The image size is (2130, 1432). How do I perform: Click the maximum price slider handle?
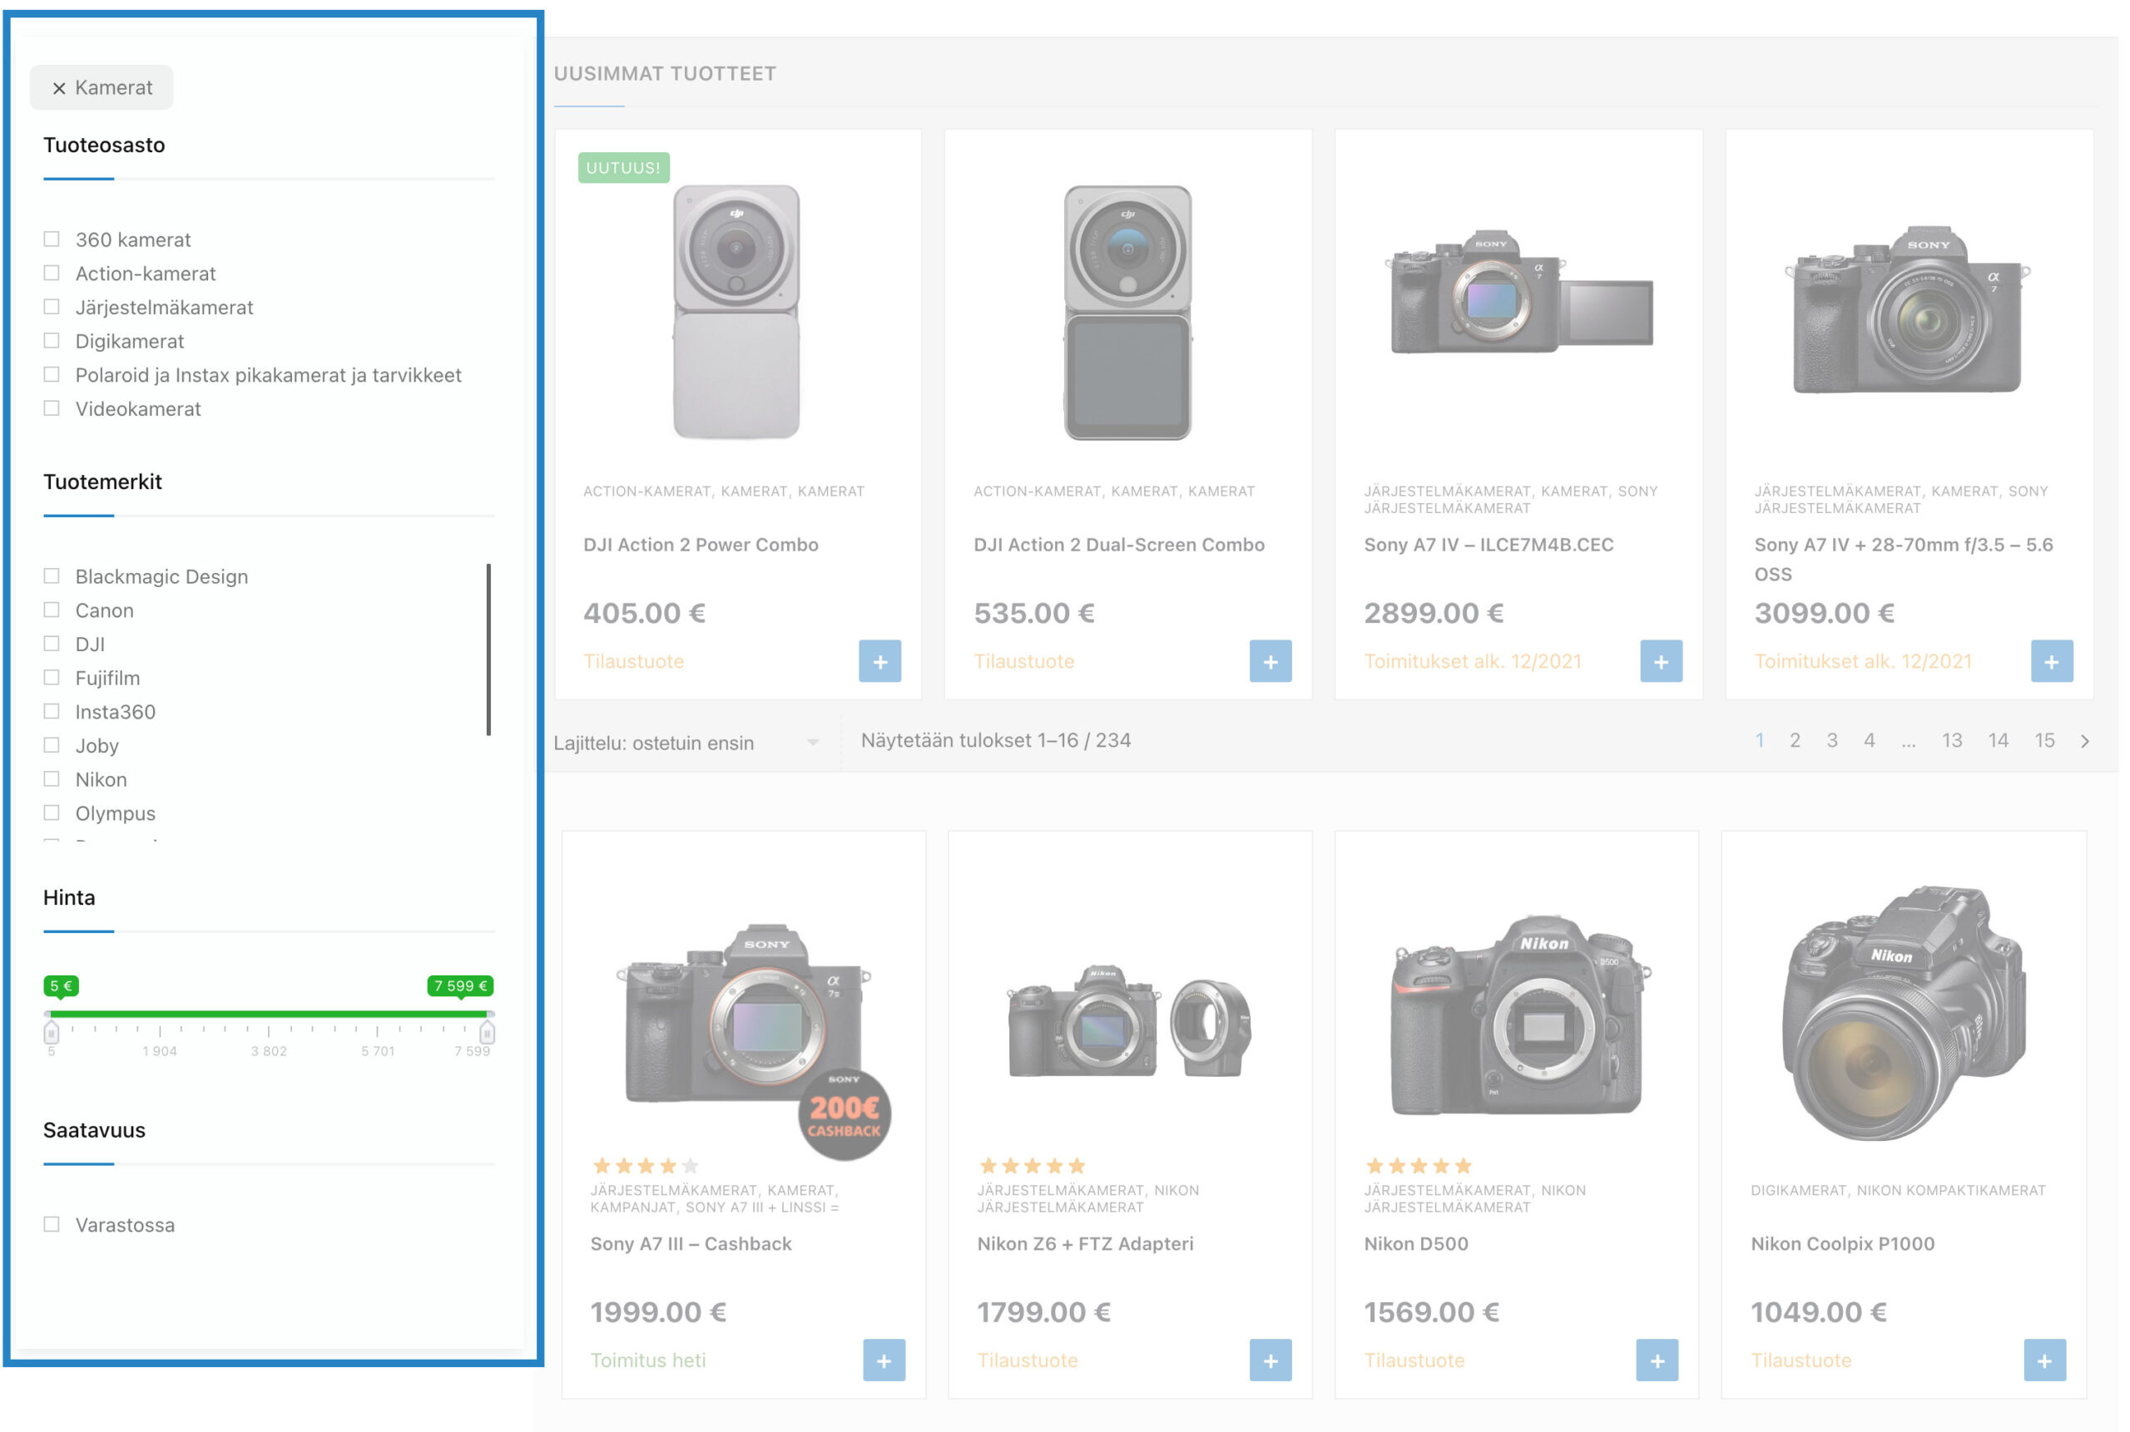487,1032
